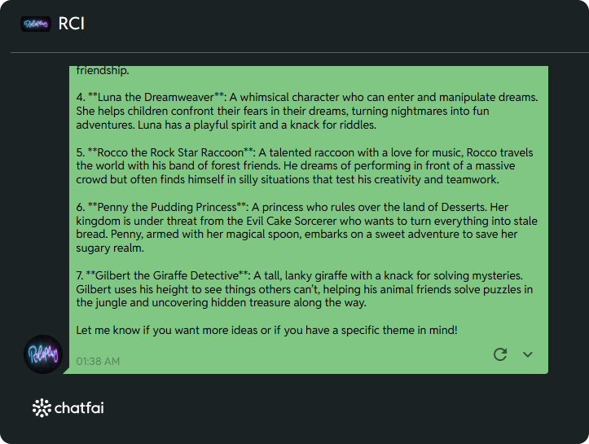Click the Rocco the Rock Star Raccoon heading
Viewport: 589px width, 444px height.
pyautogui.click(x=170, y=152)
